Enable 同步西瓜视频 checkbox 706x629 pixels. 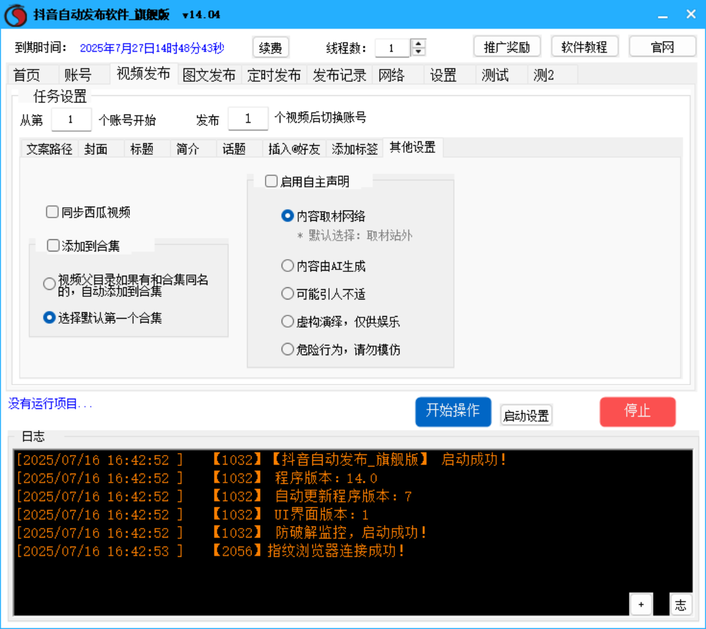point(52,212)
